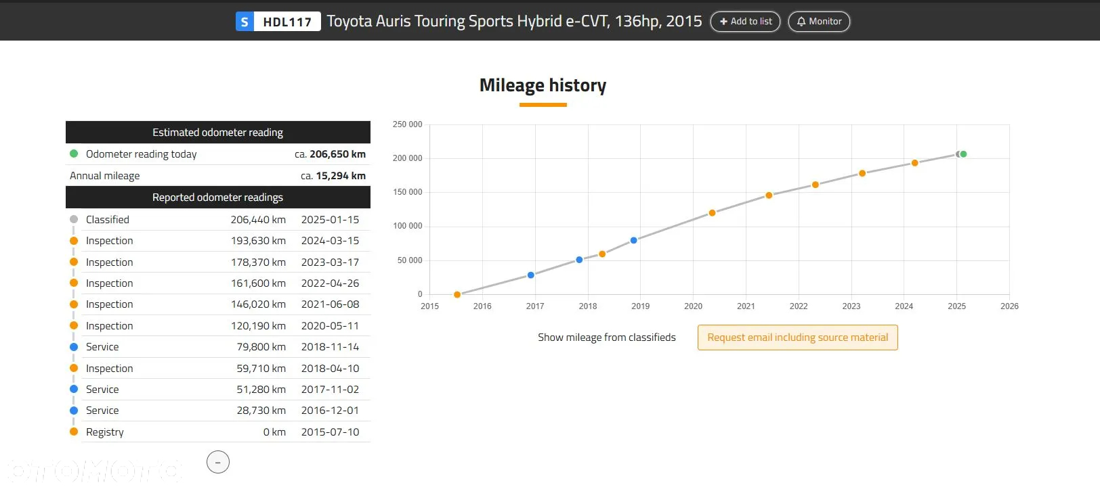Click Request email including source material
This screenshot has width=1100, height=489.
[798, 337]
